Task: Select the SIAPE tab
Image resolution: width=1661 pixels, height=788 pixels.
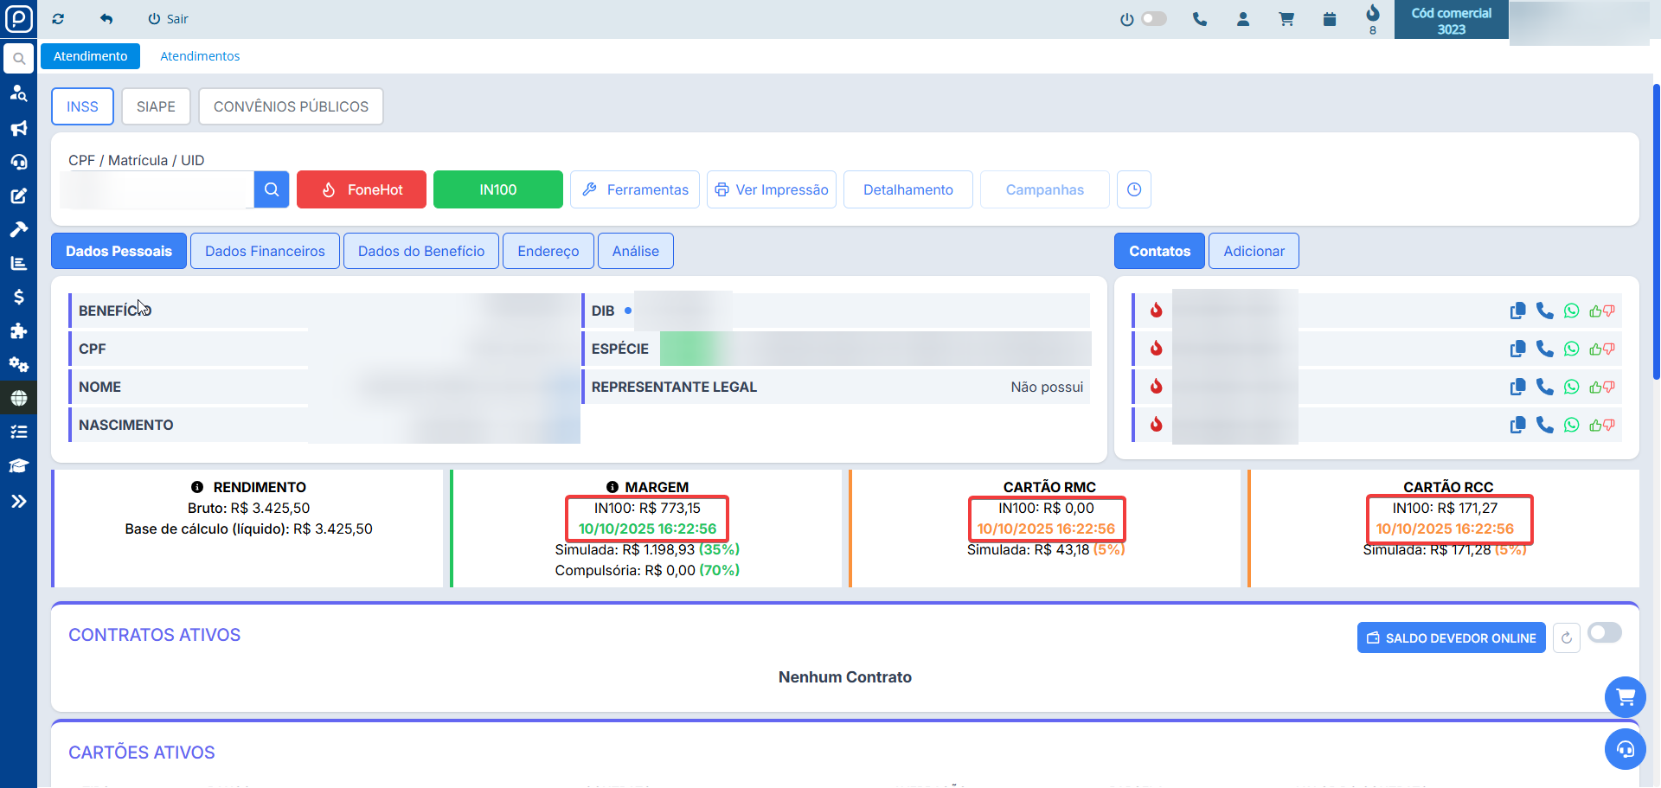Action: pos(156,106)
